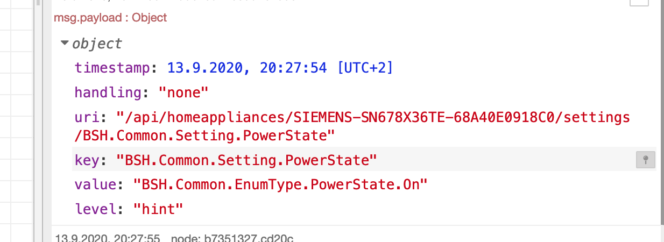Click the "hint" level value
Screen dimensions: 664x242
point(158,209)
